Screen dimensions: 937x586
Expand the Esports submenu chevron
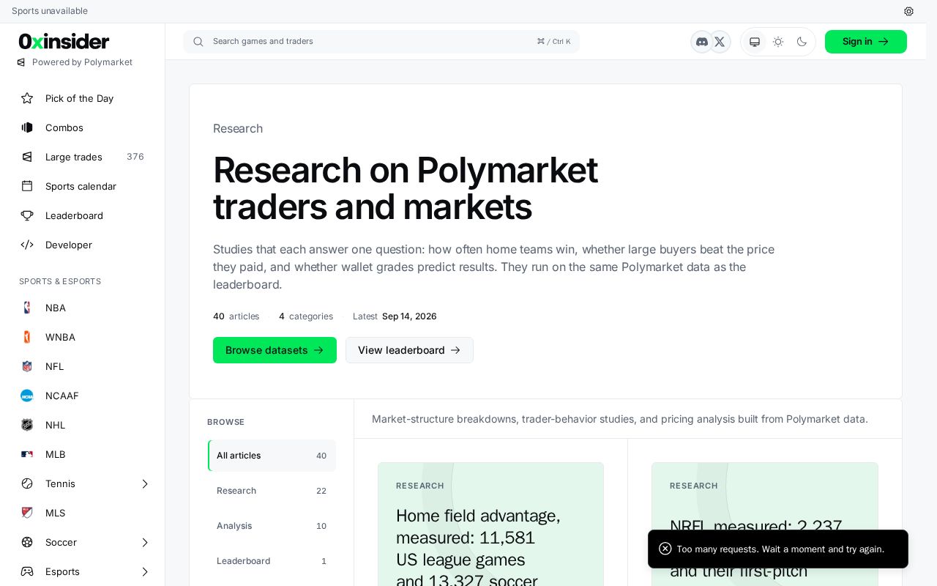click(x=145, y=571)
